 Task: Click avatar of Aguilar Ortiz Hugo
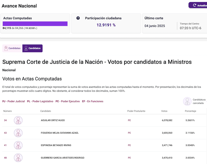coord(18,120)
